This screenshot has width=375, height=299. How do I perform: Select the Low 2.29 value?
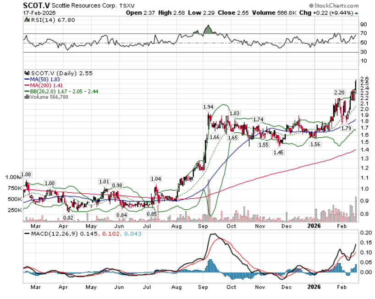click(x=201, y=13)
